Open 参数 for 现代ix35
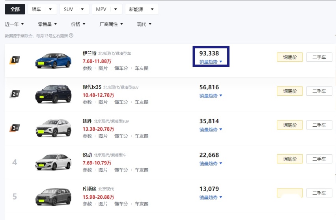Image resolution: width=336 pixels, height=220 pixels. coord(87,102)
